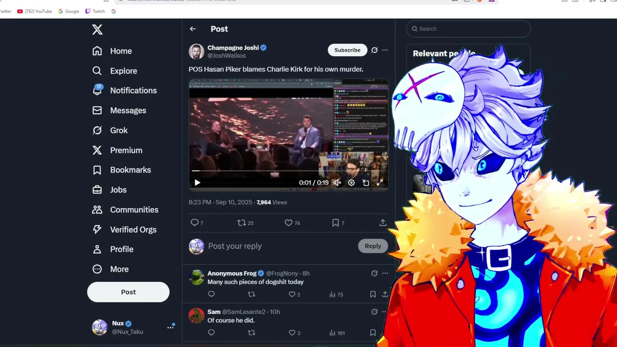Share the post via upload icon

click(383, 223)
